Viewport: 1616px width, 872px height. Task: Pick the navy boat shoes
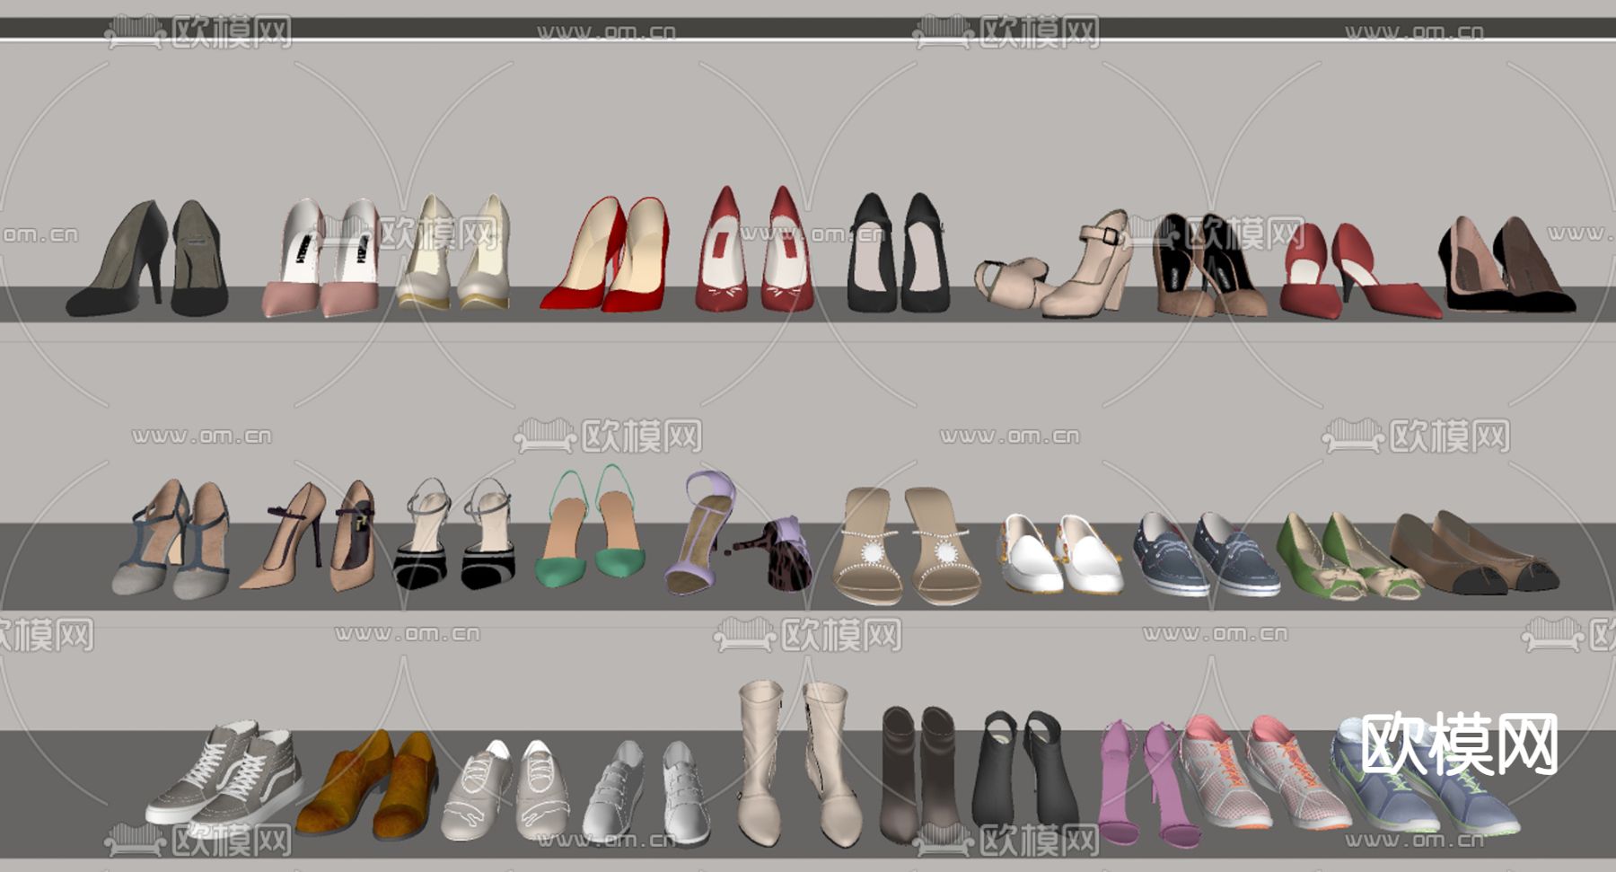(1207, 554)
